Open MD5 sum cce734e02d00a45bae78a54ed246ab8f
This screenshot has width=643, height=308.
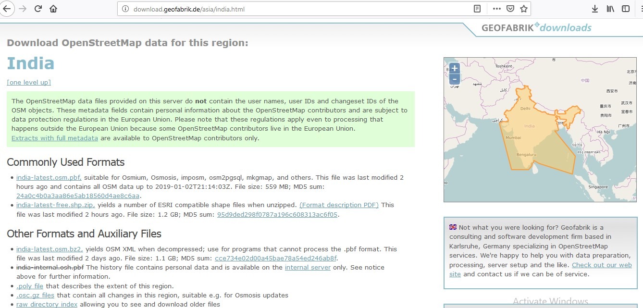point(276,258)
